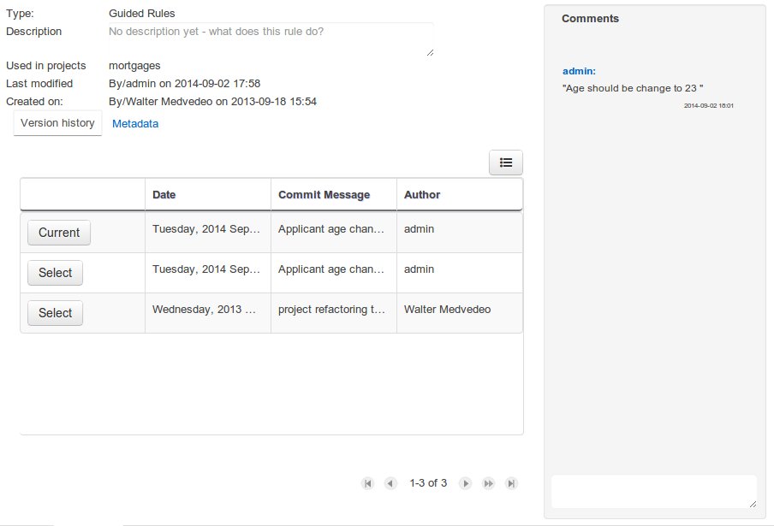Click the fast-forward pager icon
Viewport: 774px width, 526px height.
coord(488,483)
